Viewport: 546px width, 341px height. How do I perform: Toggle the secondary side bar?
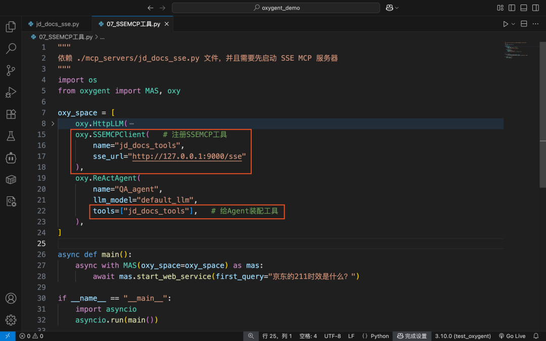point(535,8)
